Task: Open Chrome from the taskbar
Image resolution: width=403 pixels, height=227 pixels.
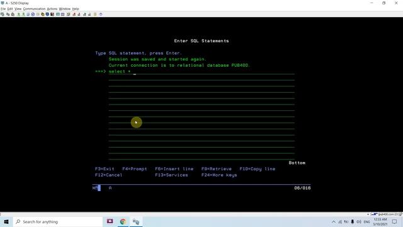Action: pos(123,221)
